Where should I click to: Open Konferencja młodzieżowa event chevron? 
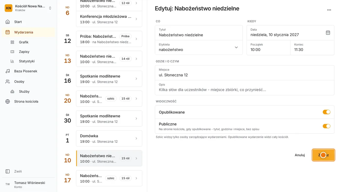[136, 19]
